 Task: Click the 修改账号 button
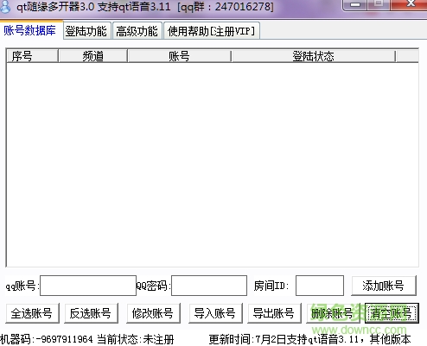(x=153, y=313)
